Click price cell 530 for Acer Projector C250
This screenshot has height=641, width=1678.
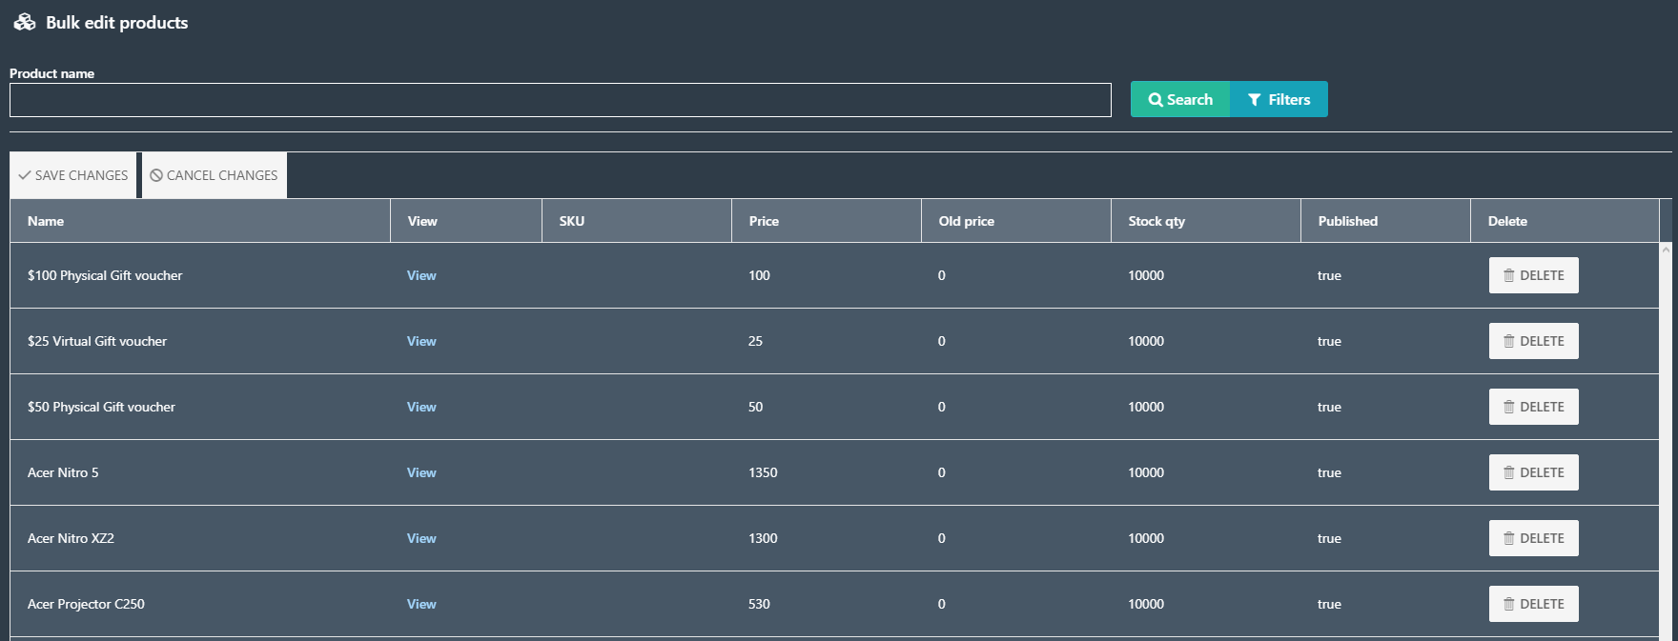827,604
